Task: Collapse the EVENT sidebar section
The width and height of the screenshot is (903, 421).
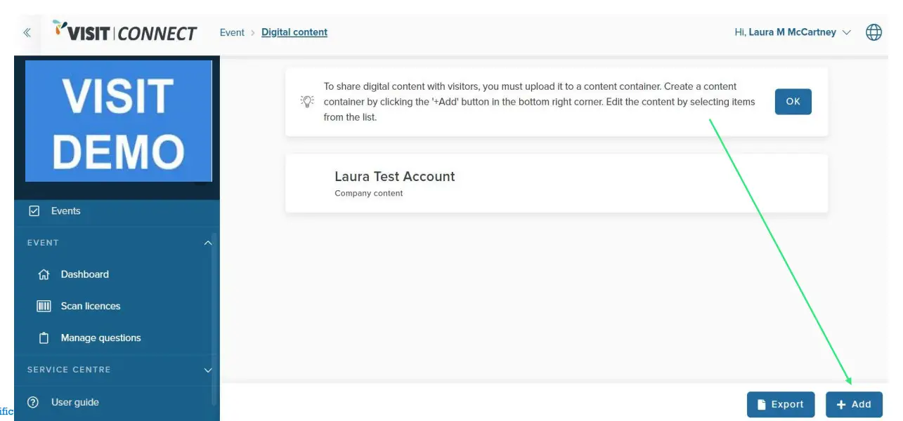Action: click(x=207, y=243)
